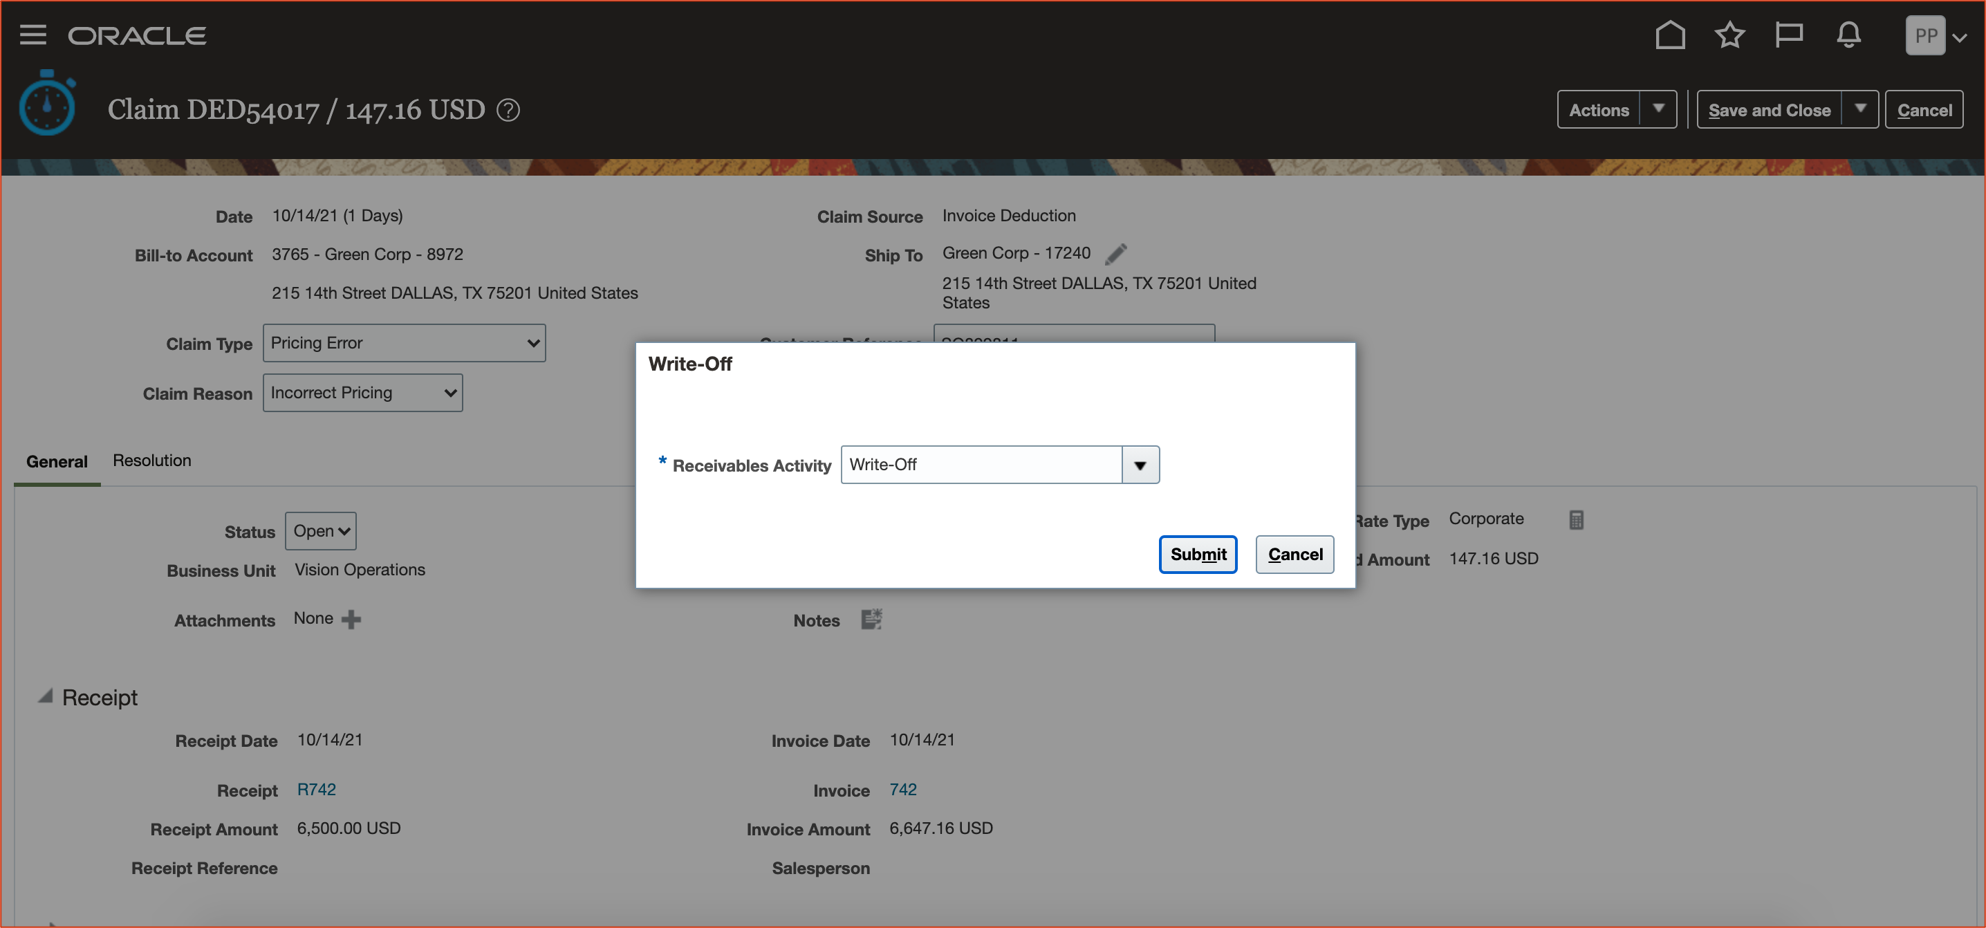Select the General tab
This screenshot has height=928, width=1986.
pyautogui.click(x=57, y=462)
